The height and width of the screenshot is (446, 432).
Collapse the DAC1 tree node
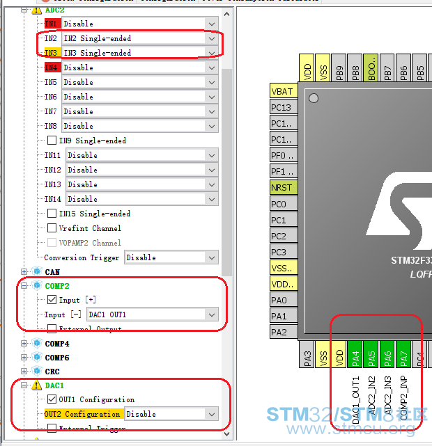click(24, 385)
